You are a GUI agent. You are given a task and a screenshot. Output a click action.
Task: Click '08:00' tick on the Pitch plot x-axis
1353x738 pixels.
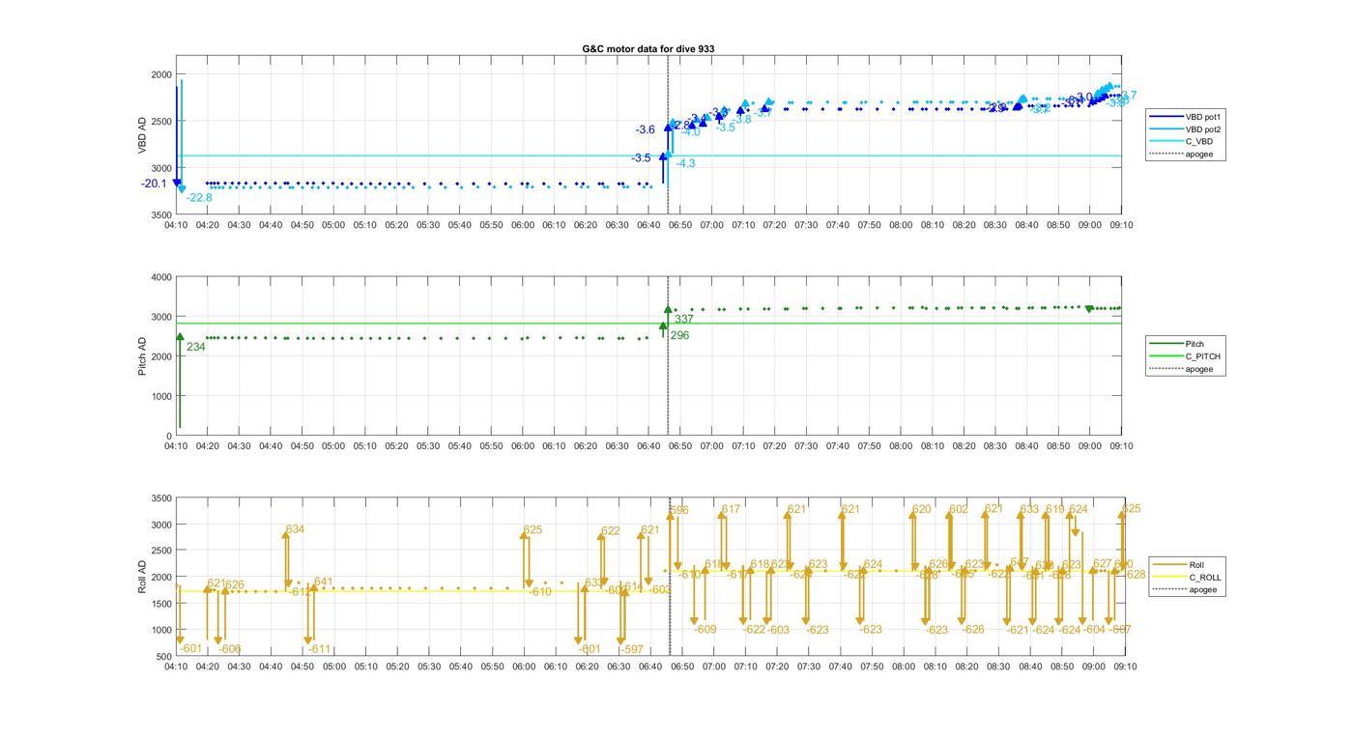(901, 446)
